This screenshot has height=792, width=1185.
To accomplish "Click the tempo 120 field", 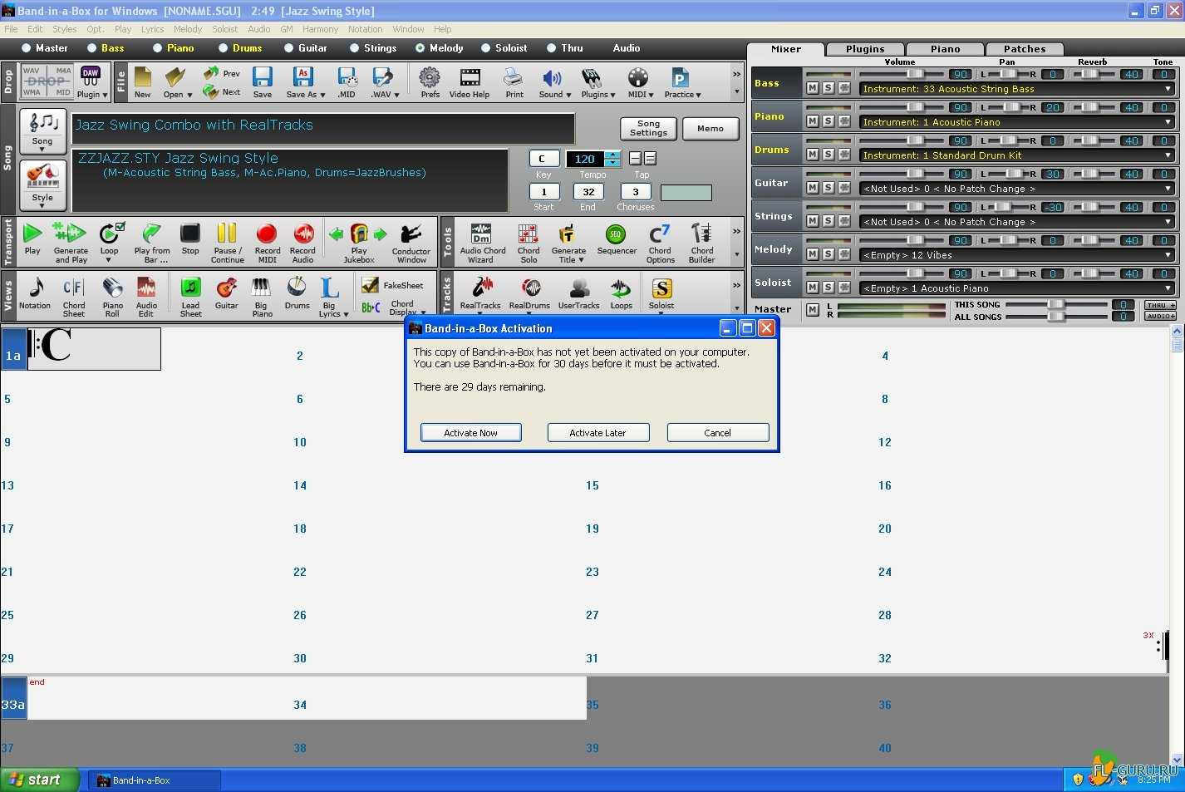I will pos(585,159).
